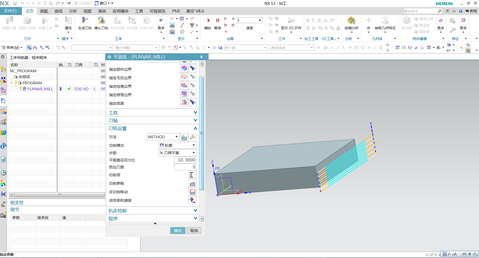Open the 菜单(M) menu button
This screenshot has height=258, width=479.
pyautogui.click(x=12, y=47)
